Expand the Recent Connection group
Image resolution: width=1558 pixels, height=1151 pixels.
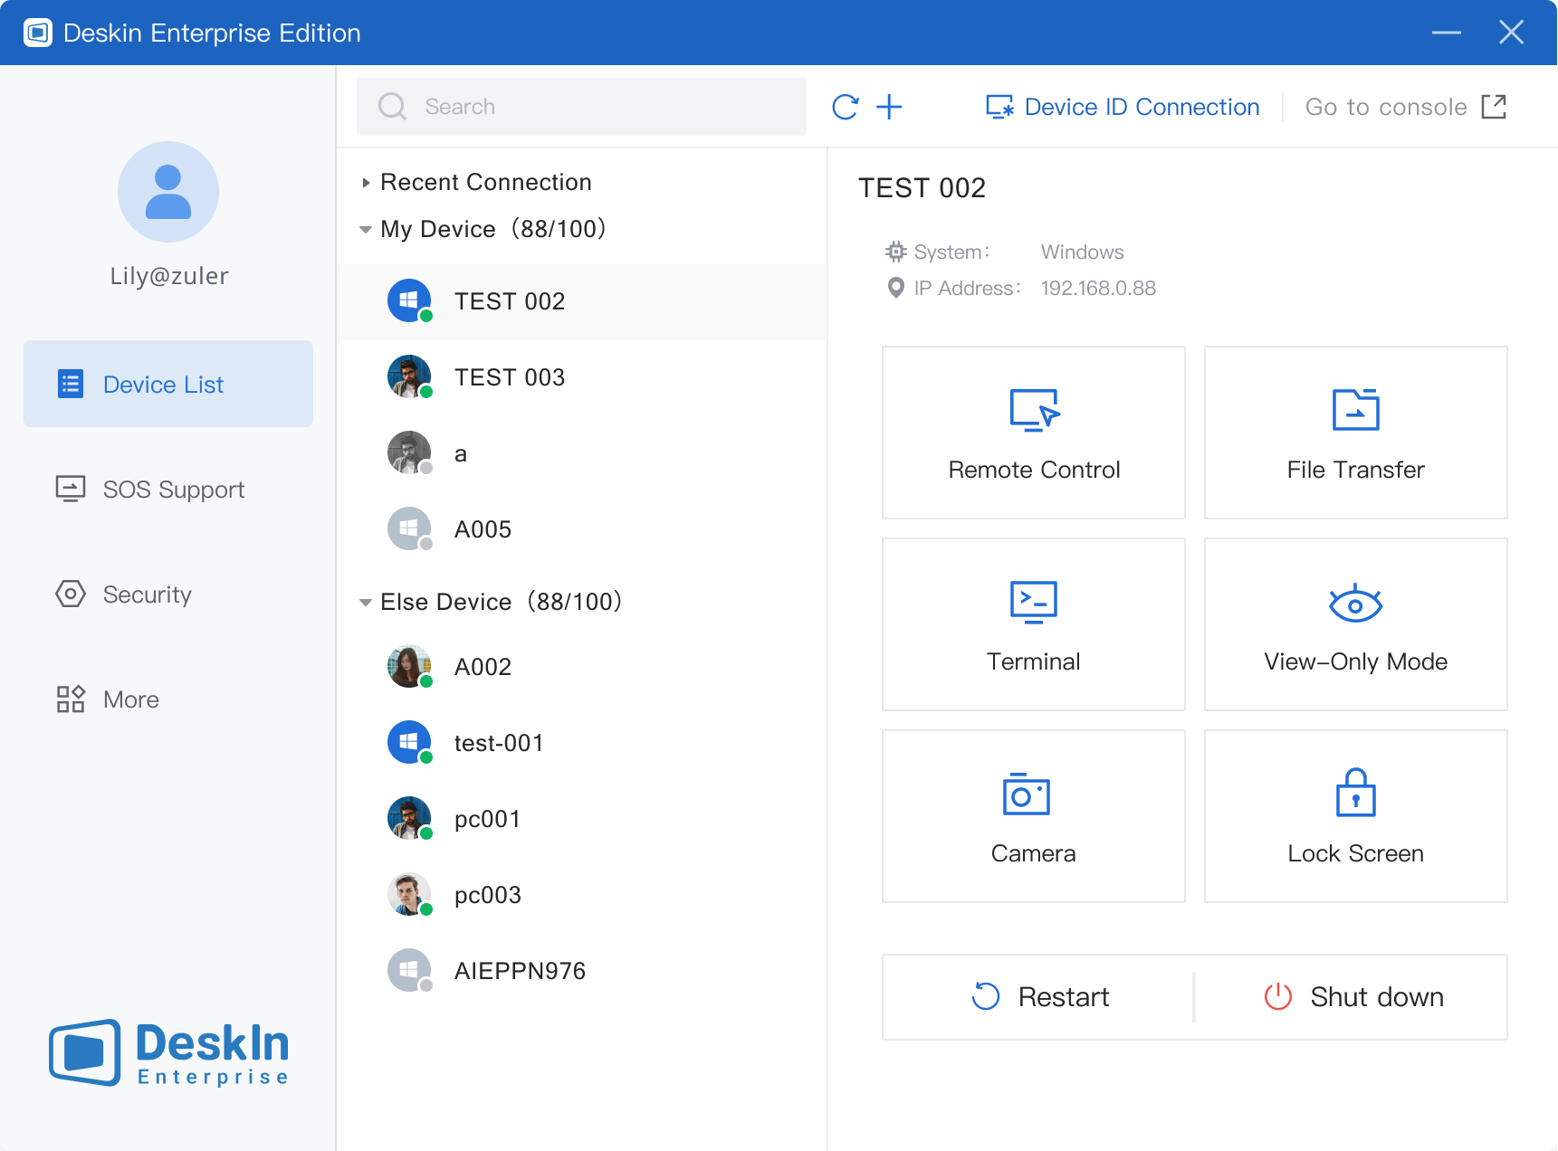(x=366, y=183)
